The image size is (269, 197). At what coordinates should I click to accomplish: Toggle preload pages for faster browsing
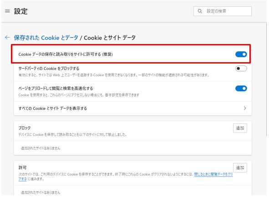241,89
